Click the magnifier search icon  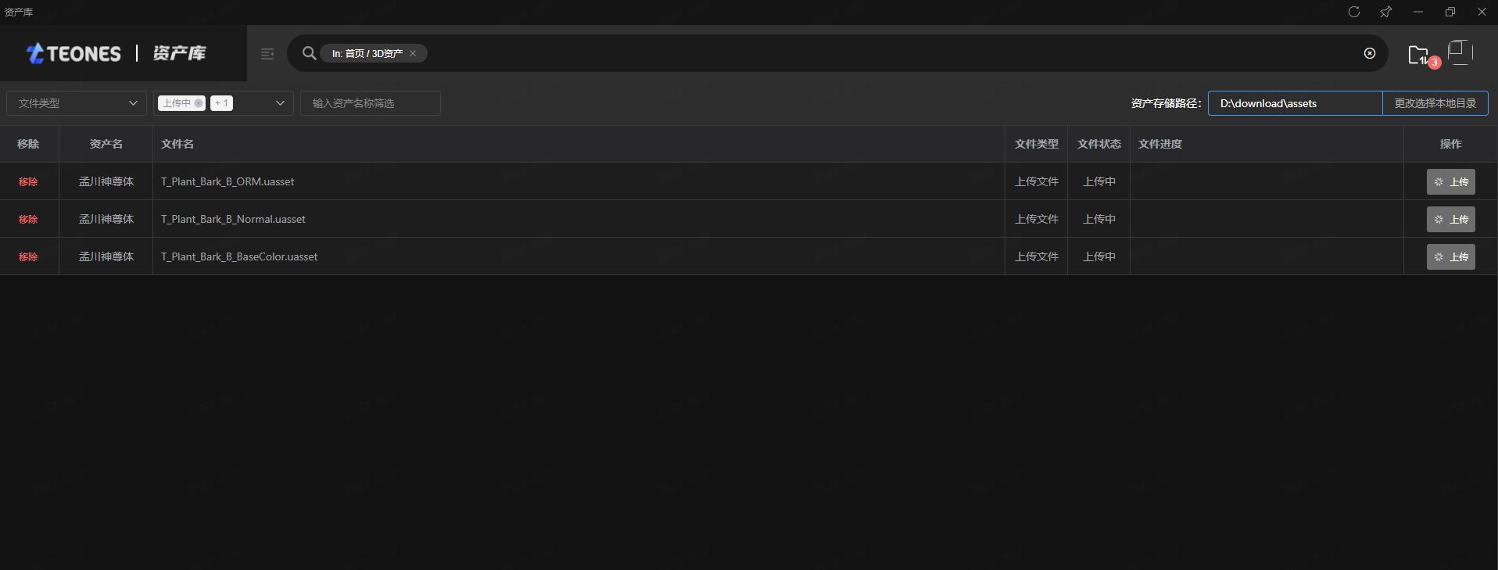click(x=310, y=53)
